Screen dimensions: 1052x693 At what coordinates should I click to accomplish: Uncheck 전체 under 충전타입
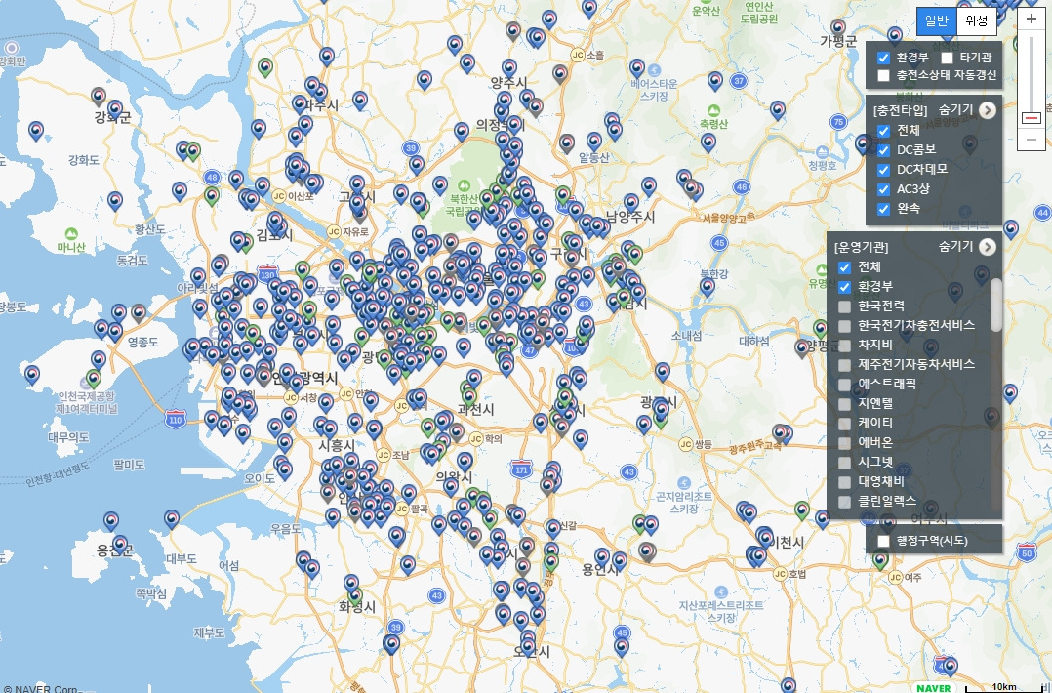883,131
